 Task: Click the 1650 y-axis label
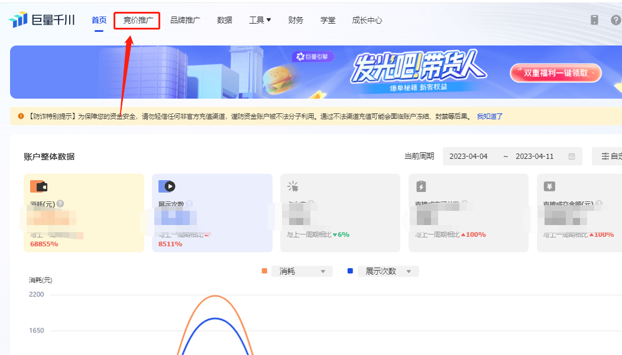[x=37, y=330]
